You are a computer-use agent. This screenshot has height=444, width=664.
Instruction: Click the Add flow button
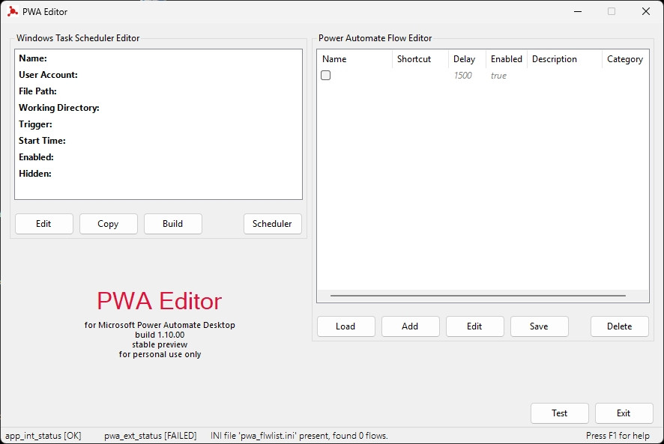click(411, 326)
